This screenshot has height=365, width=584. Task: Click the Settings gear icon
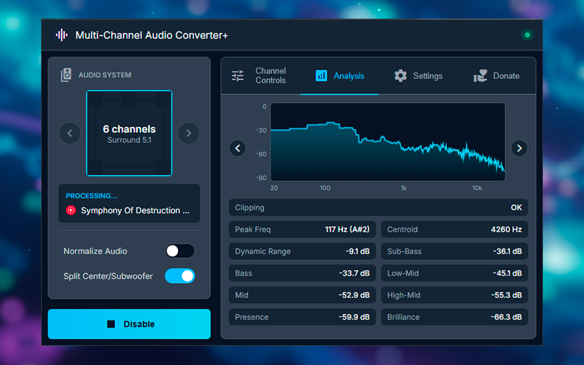pos(401,76)
